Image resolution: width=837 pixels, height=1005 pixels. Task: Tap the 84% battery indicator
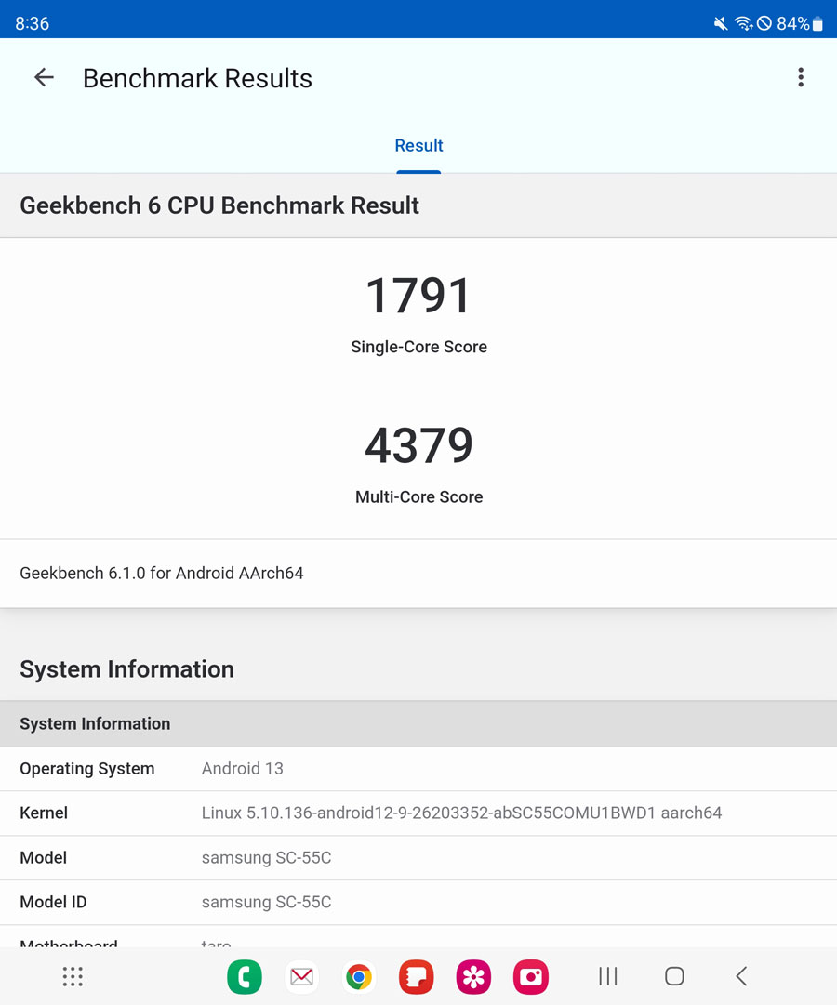[x=800, y=24]
